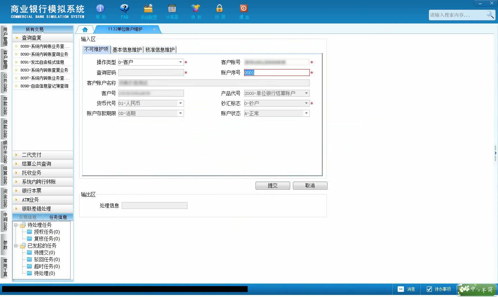Switch to 交易信息 tab
Screen dimensions: 498x297
pyautogui.click(x=28, y=217)
